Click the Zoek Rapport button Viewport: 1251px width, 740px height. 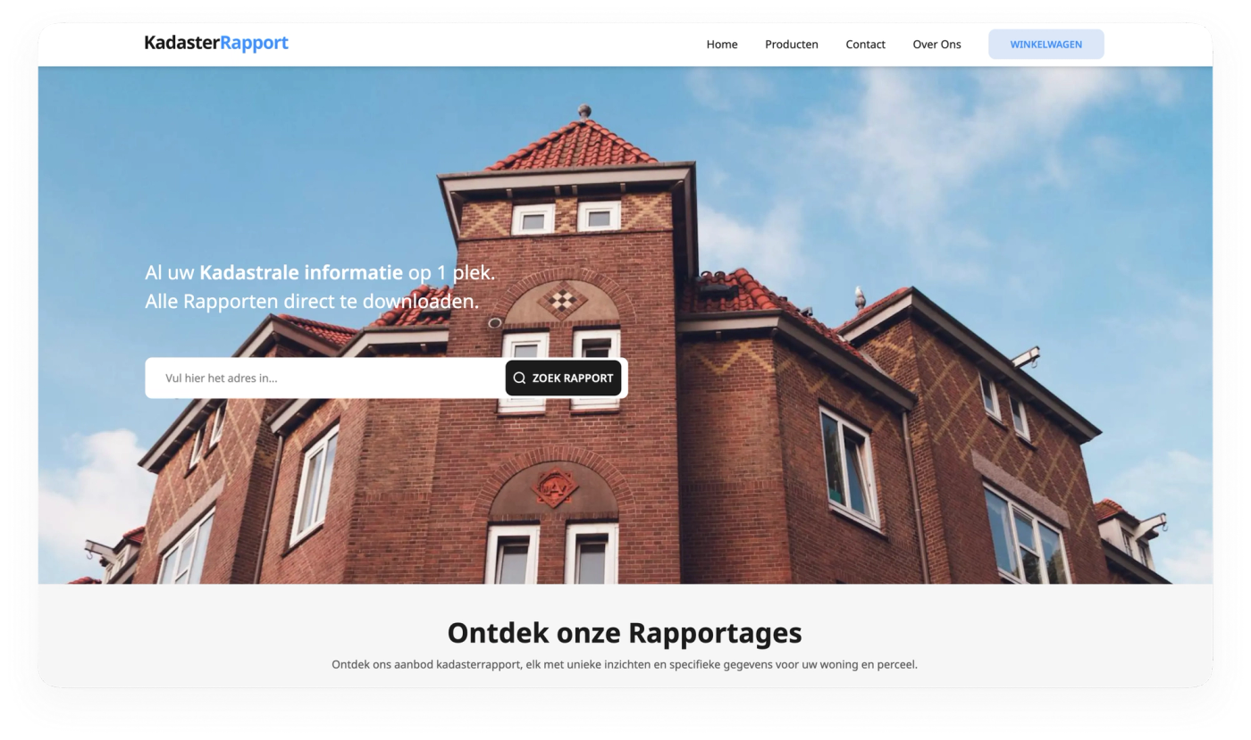click(x=563, y=378)
